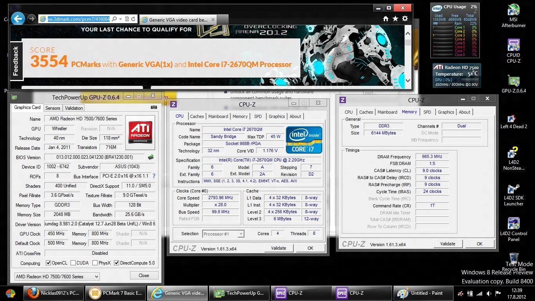Click the DRAM Frequency value 665.3 MHz
535x301 pixels.
pos(432,156)
